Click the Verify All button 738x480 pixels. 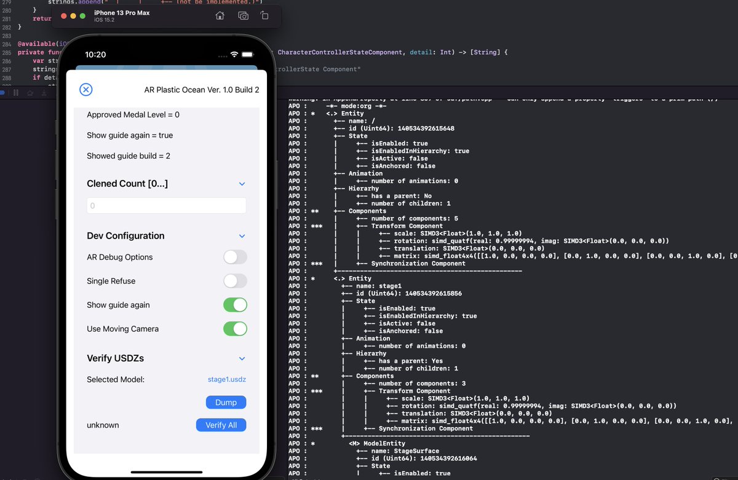click(221, 425)
